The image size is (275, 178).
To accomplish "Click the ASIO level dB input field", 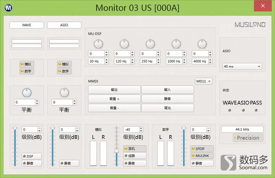I will (67, 130).
